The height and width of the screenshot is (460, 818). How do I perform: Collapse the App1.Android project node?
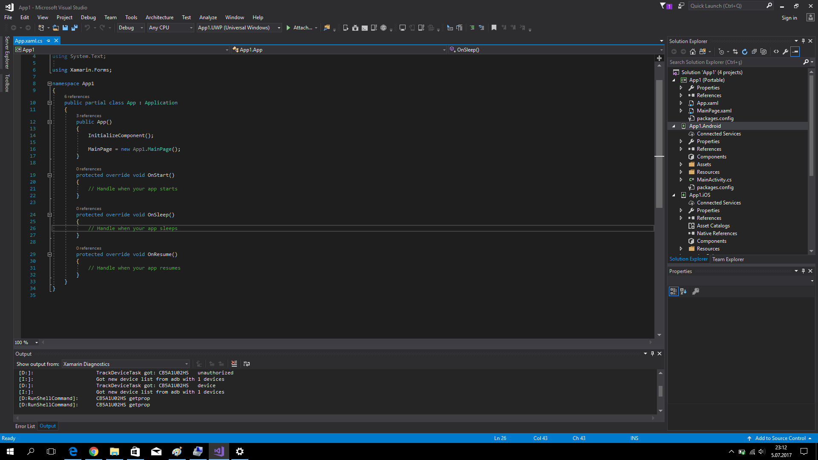click(x=674, y=126)
